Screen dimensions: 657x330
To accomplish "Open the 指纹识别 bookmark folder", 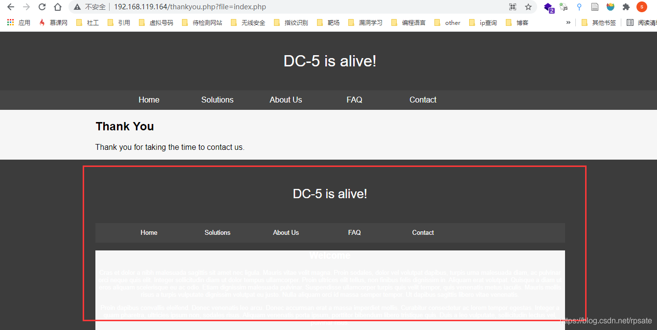I will click(291, 22).
